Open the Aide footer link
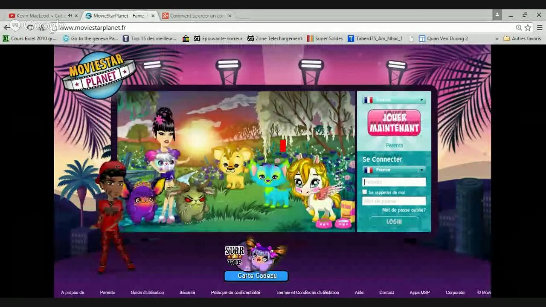This screenshot has height=307, width=546. tap(359, 293)
